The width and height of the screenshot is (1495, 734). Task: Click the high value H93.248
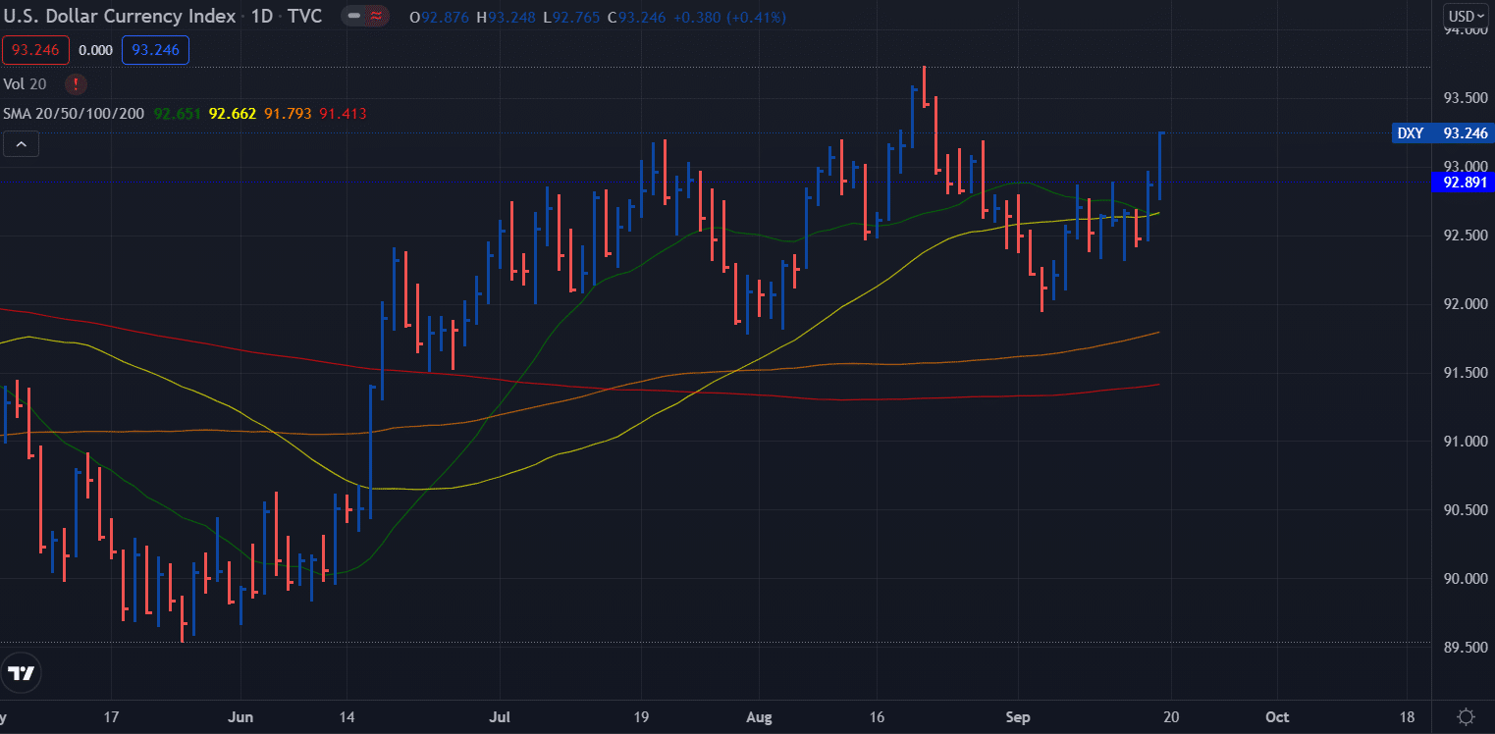pyautogui.click(x=507, y=18)
